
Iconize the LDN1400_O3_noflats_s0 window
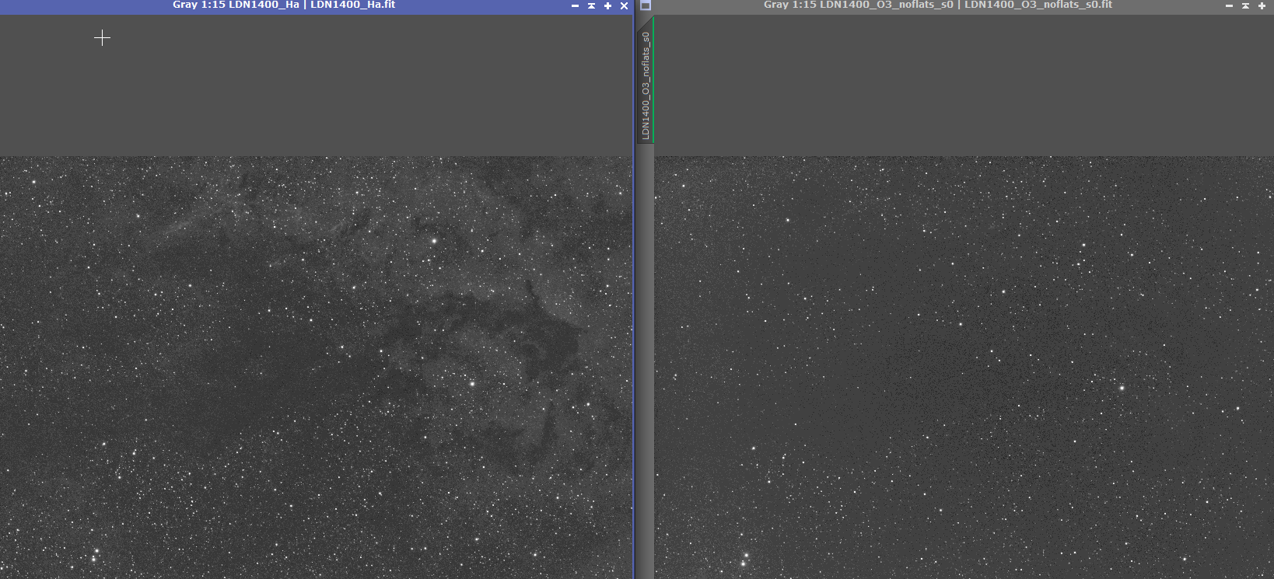[1229, 5]
